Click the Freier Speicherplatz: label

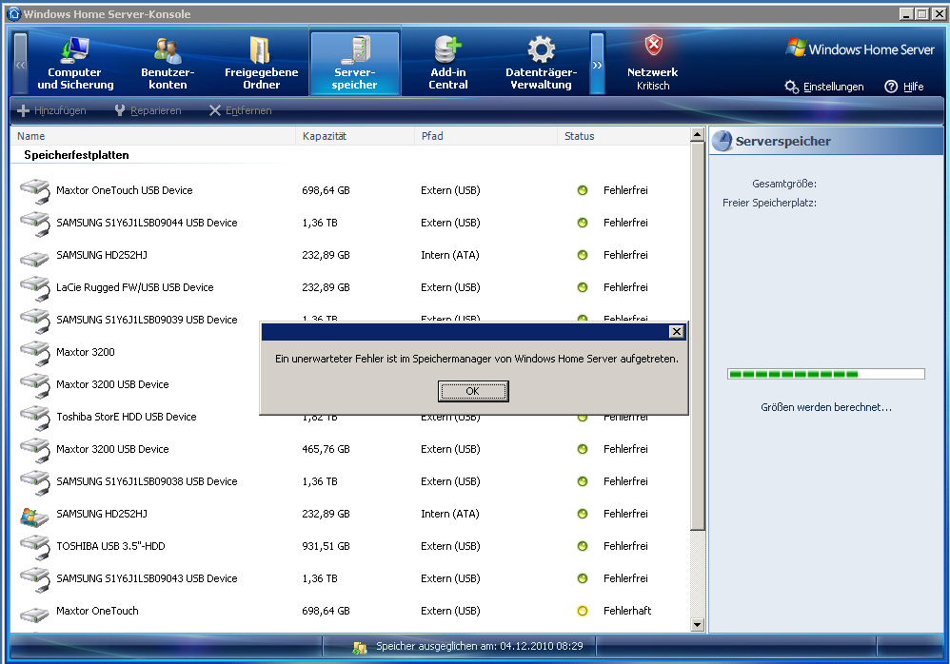coord(769,204)
